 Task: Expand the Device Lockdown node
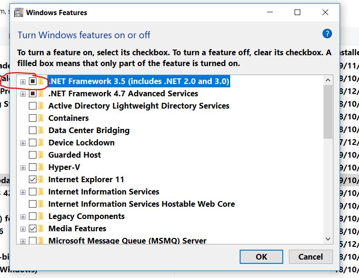coord(23,143)
